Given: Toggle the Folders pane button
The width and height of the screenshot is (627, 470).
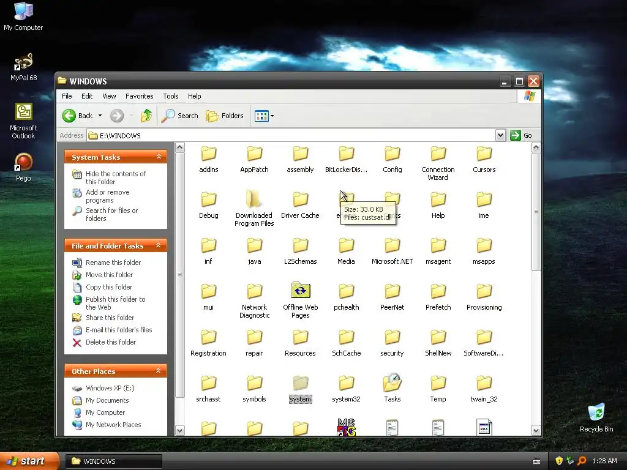Looking at the screenshot, I should [x=225, y=116].
